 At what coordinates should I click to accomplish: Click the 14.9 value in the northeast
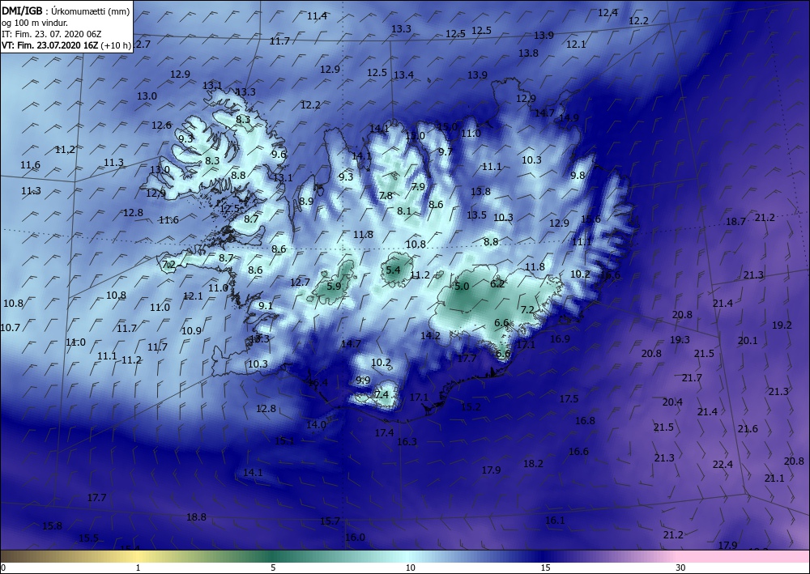coord(569,117)
